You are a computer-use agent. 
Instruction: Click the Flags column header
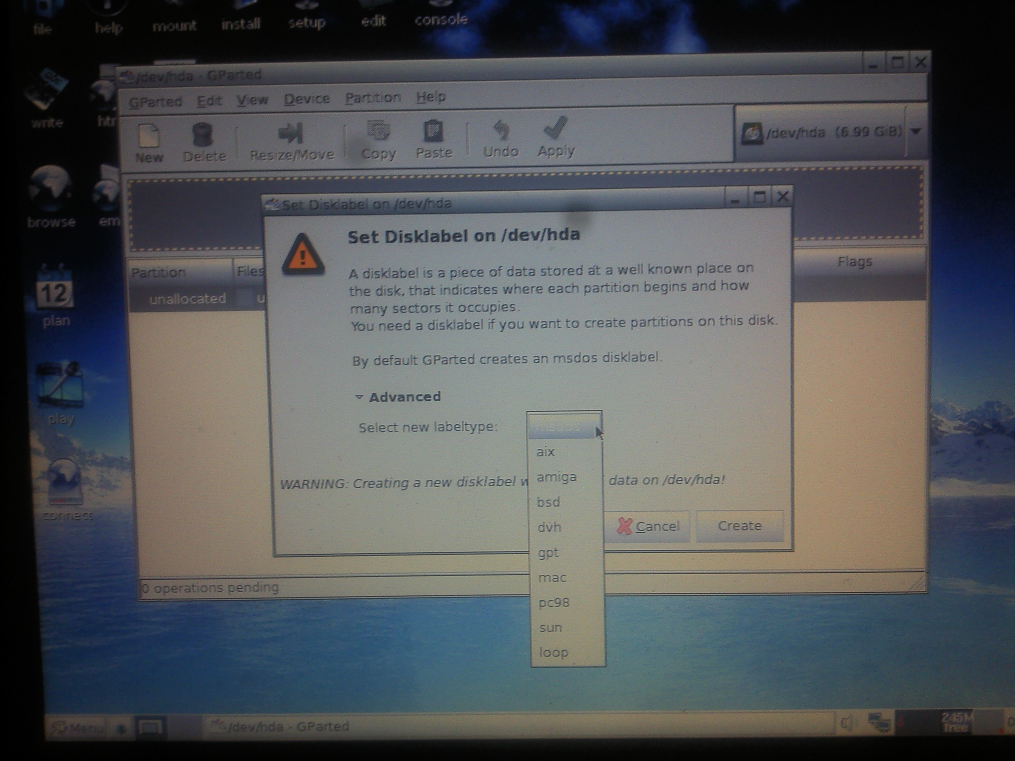[x=854, y=262]
